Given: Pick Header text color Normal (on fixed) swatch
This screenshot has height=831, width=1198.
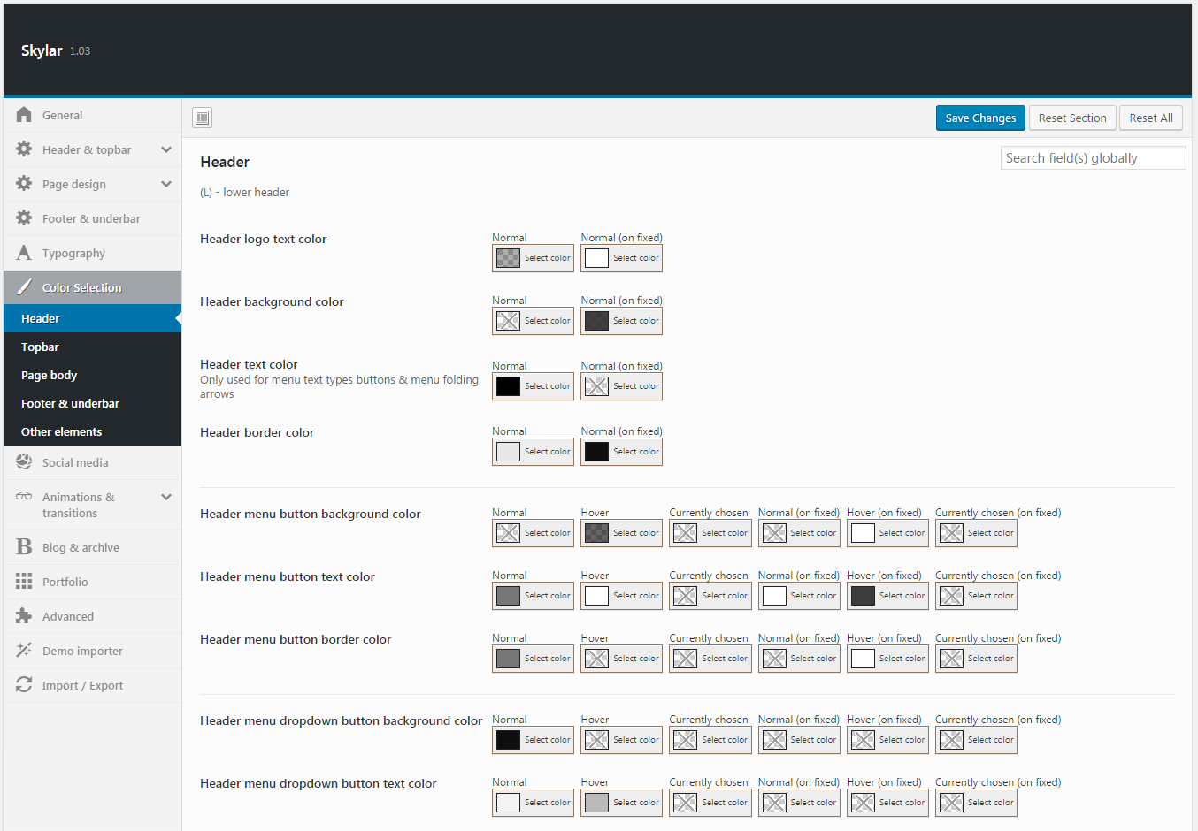Looking at the screenshot, I should (x=621, y=386).
